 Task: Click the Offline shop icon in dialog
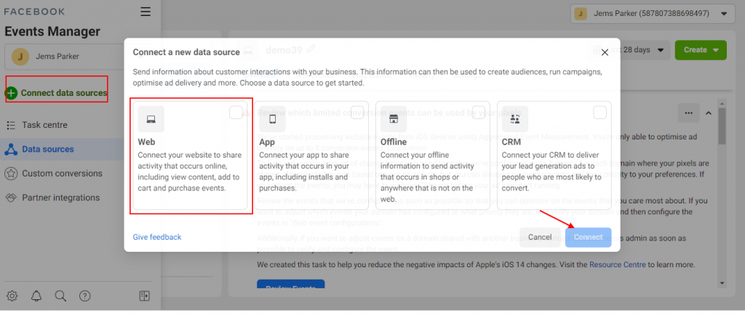[394, 119]
